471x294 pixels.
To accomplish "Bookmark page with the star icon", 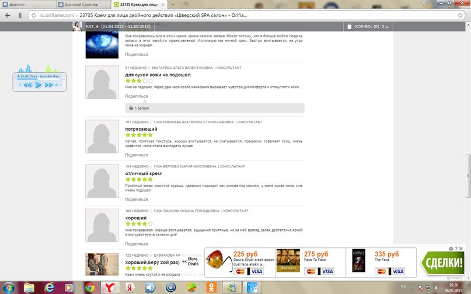I will [x=460, y=15].
